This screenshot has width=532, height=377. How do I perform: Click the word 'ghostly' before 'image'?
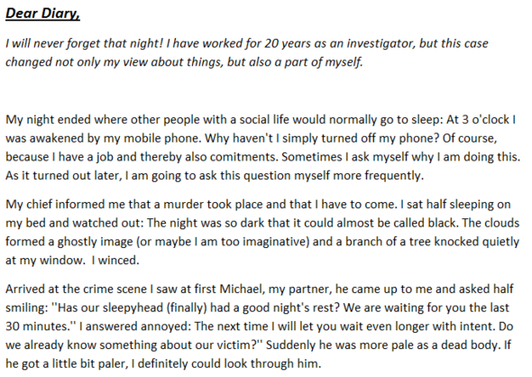click(76, 242)
